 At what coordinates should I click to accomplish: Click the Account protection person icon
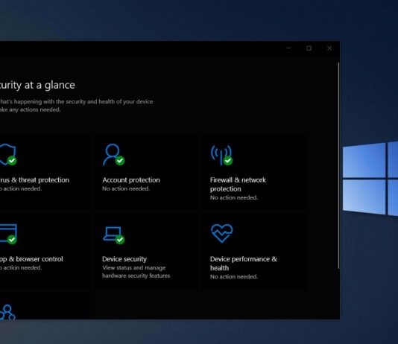coord(113,155)
